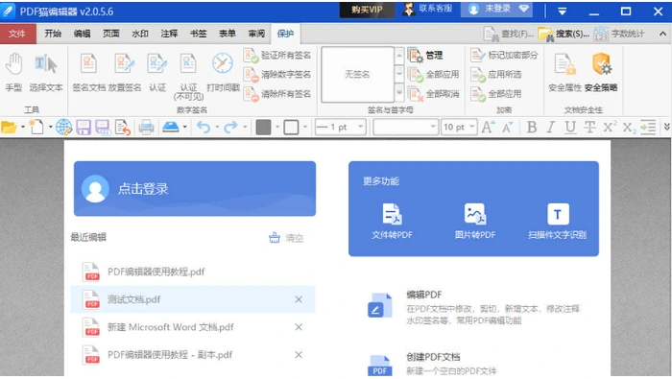Switch to the Edit tab (编辑)
Viewport: 672px width, 379px height.
coord(82,34)
